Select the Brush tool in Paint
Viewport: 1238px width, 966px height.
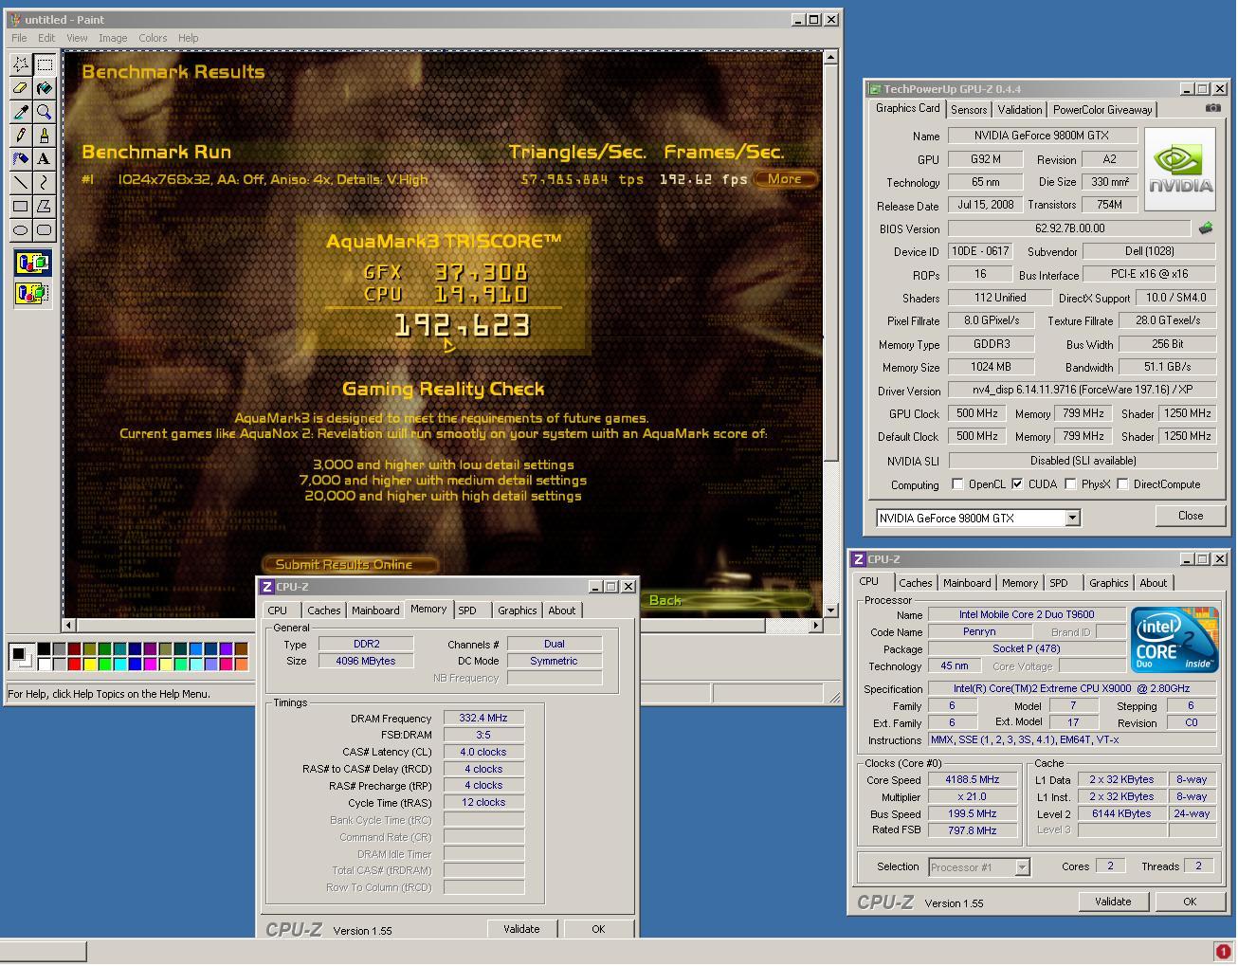point(44,136)
